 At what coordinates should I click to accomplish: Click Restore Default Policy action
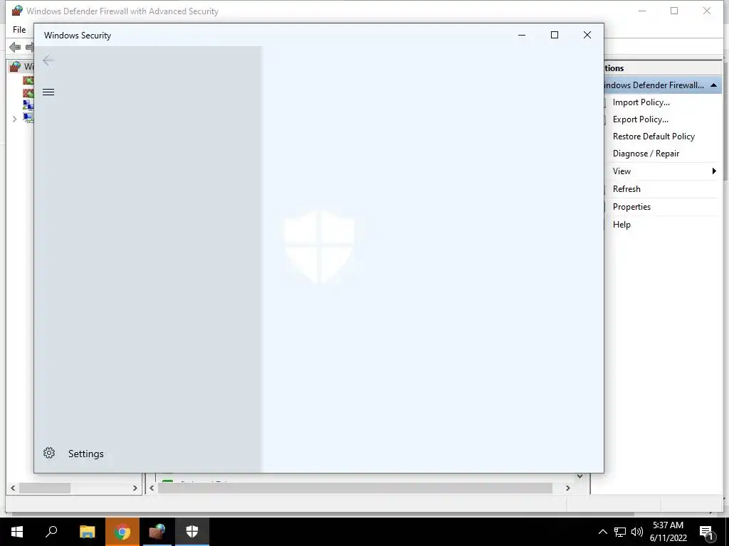(654, 136)
